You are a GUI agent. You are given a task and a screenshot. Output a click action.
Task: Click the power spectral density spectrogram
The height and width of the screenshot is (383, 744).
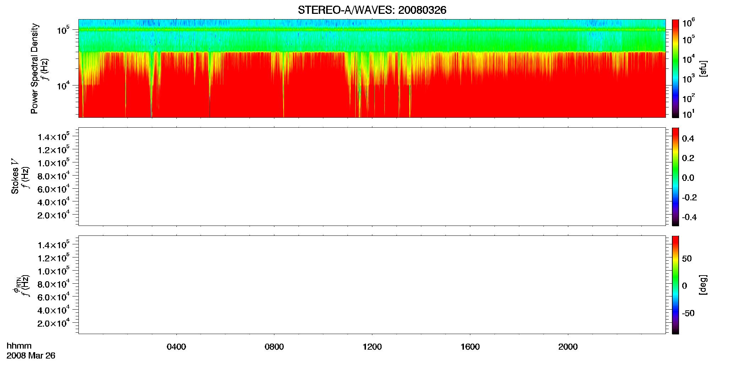coord(372,68)
